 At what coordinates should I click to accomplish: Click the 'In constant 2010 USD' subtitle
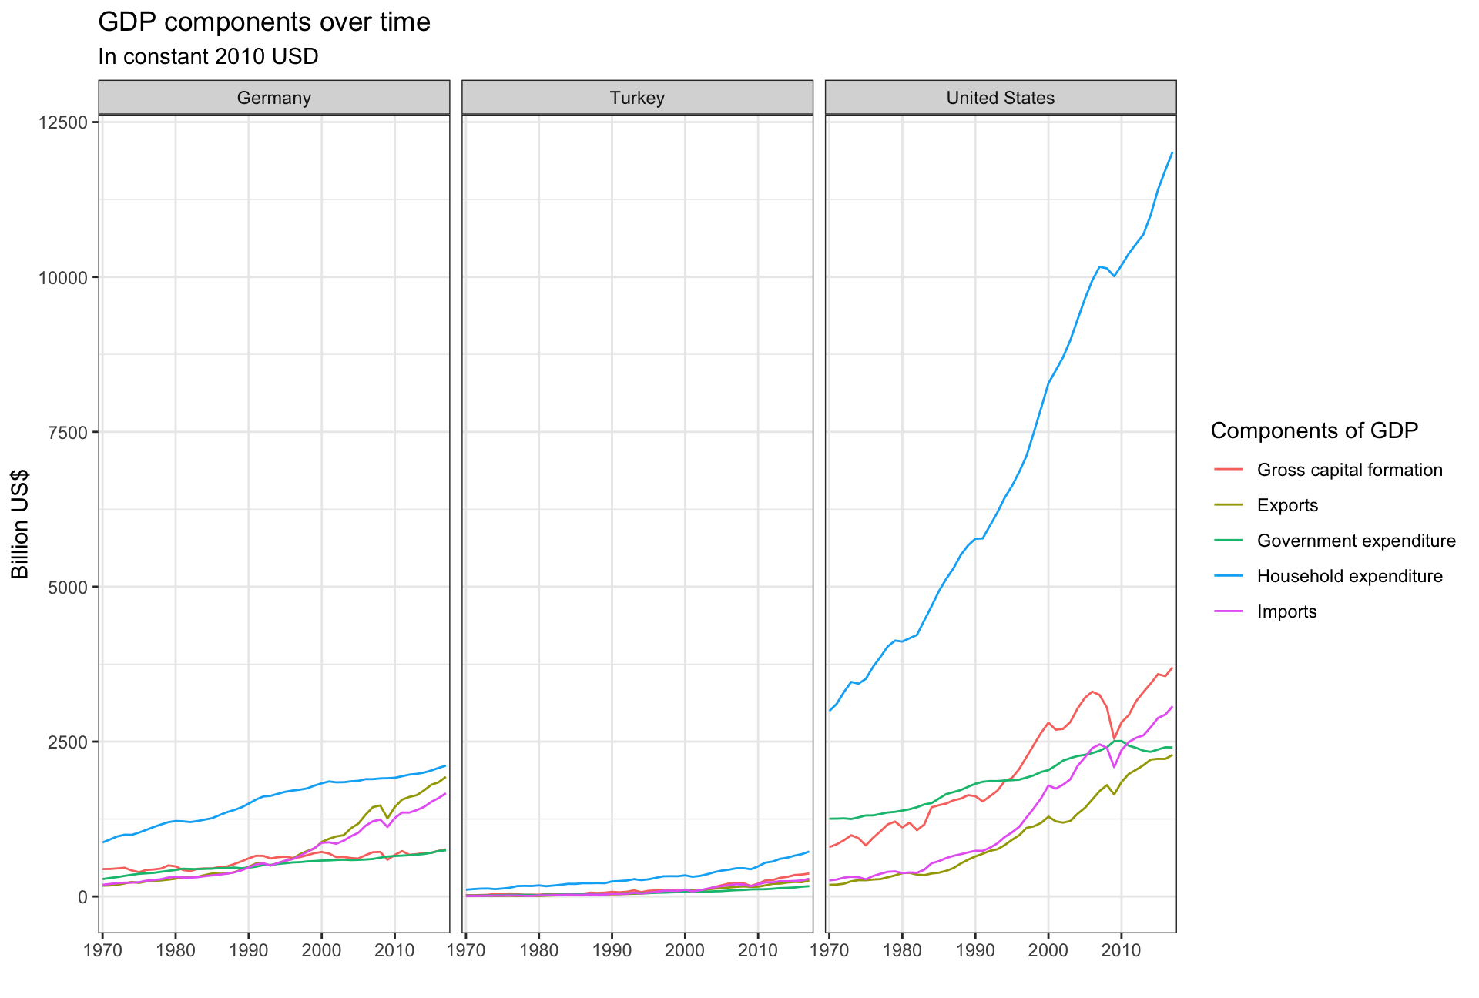(x=208, y=57)
